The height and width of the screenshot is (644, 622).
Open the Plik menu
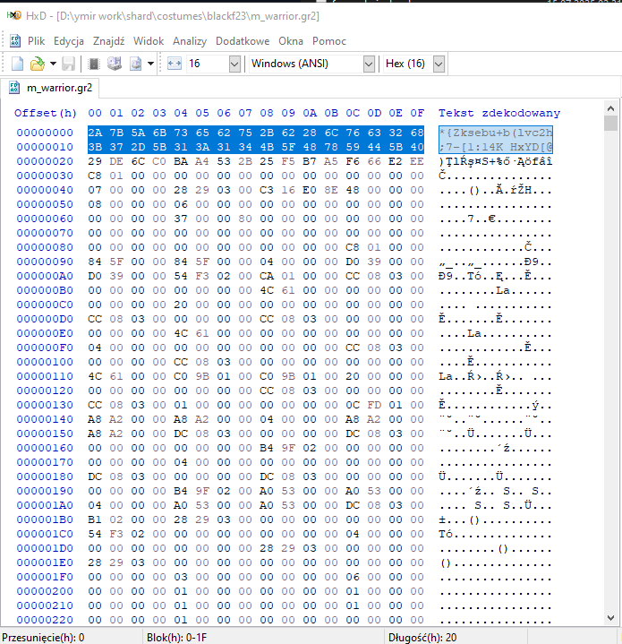36,41
